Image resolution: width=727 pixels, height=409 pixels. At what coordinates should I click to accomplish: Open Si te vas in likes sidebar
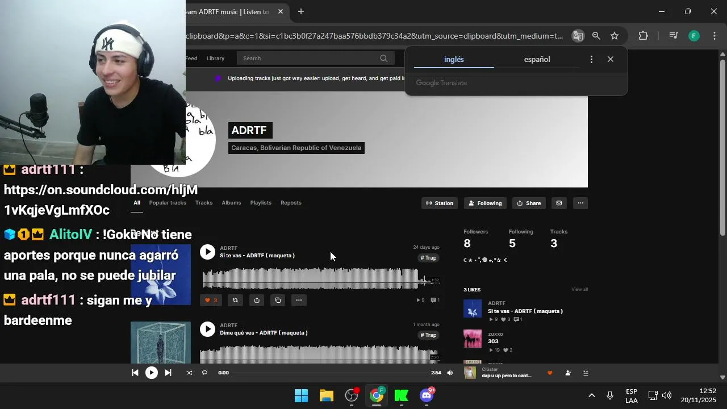tap(525, 311)
